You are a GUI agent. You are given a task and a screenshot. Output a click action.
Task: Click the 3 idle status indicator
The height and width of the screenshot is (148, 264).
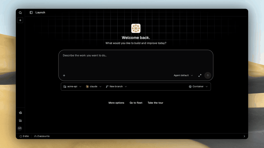24,136
